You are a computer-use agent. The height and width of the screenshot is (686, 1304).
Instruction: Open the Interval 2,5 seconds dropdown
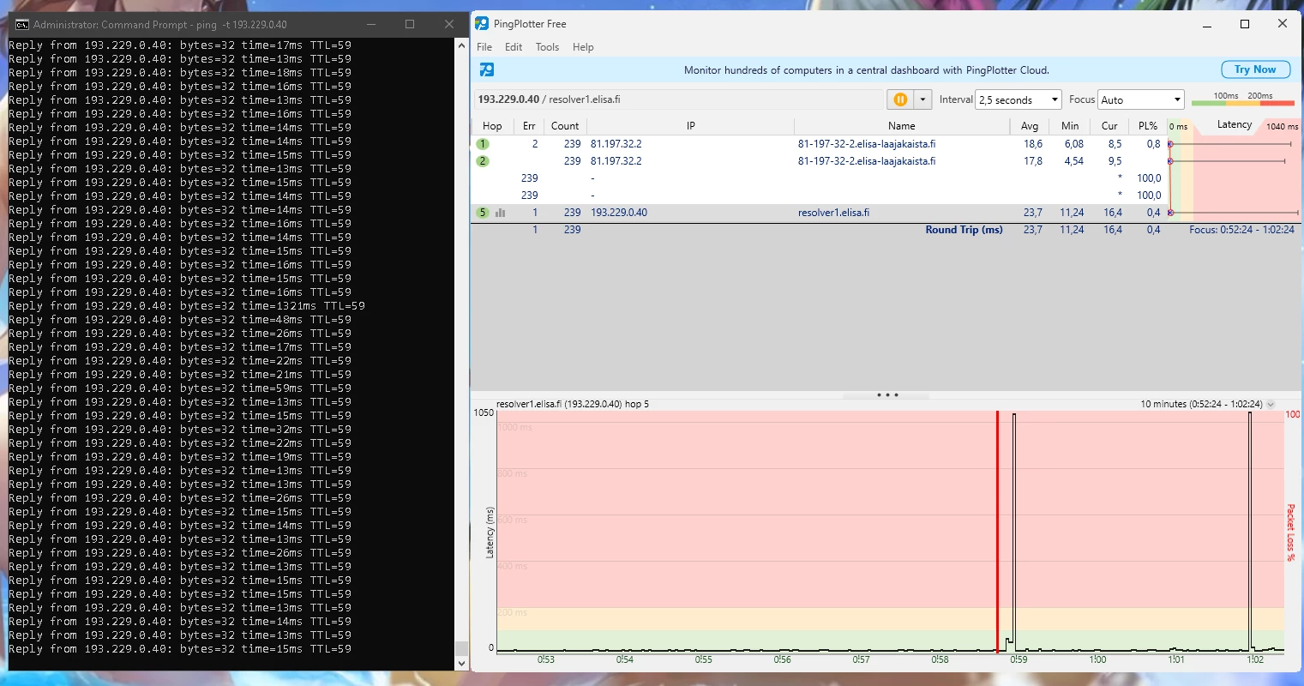(x=1019, y=99)
